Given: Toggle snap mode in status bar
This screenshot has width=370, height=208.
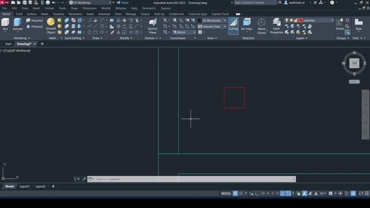Looking at the screenshot, I should point(241,194).
